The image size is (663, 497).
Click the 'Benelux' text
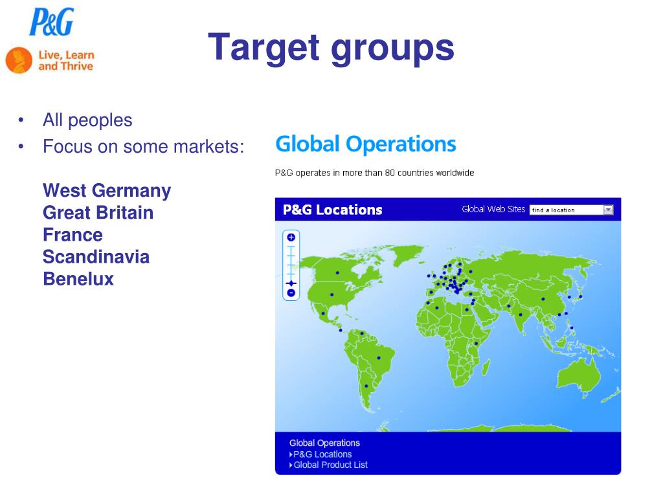(x=78, y=279)
